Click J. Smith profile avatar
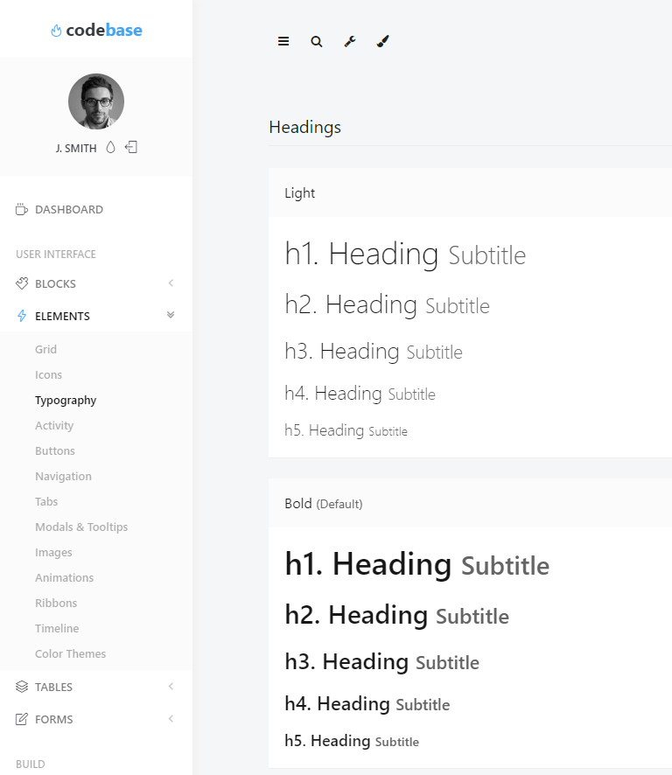 click(96, 101)
